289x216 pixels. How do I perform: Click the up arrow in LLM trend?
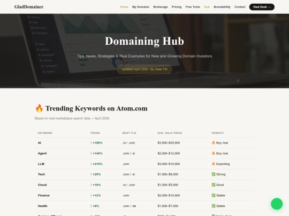click(91, 164)
